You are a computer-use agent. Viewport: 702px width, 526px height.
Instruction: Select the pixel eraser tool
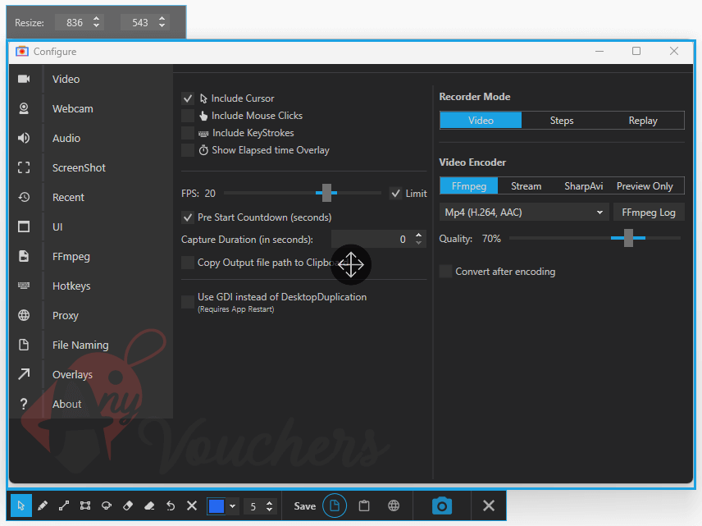click(127, 506)
